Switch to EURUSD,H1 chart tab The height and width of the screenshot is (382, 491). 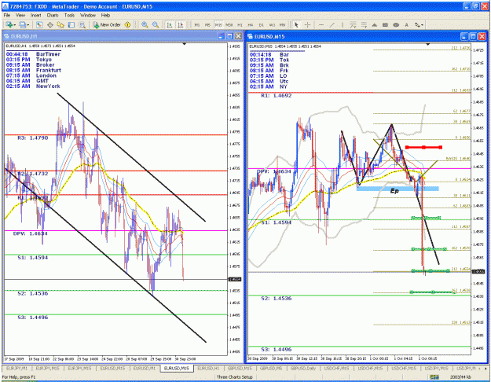(x=208, y=369)
